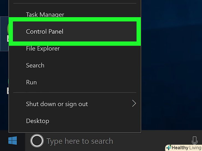This screenshot has height=151, width=202.
Task: Expand the Shut down submenu arrow
Action: coord(134,104)
